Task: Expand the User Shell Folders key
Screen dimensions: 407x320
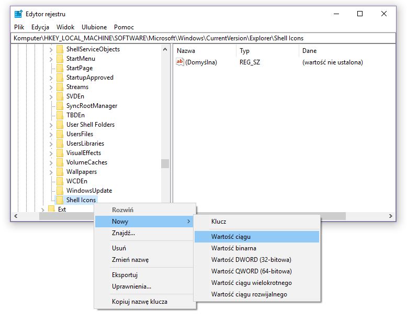Action: pyautogui.click(x=51, y=125)
